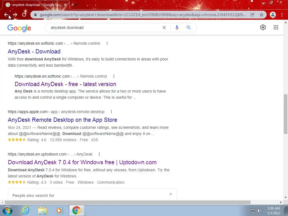Go forward using Chrome forward arrow
This screenshot has width=288, height=216.
[15, 15]
